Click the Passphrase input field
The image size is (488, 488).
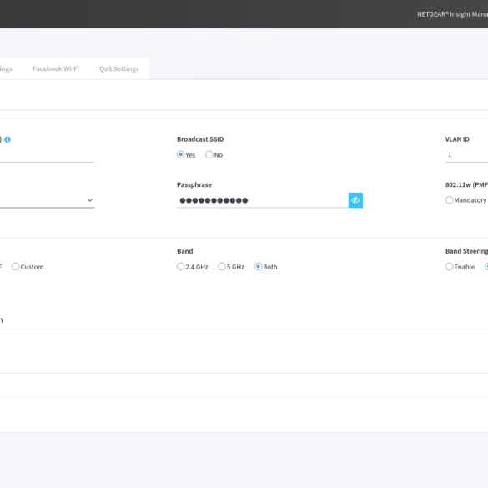pos(263,200)
